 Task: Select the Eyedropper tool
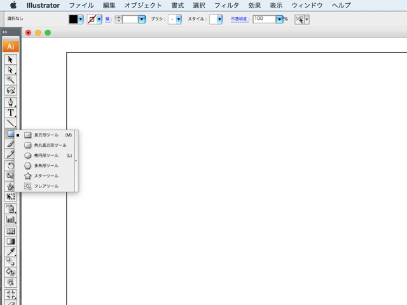(11, 252)
